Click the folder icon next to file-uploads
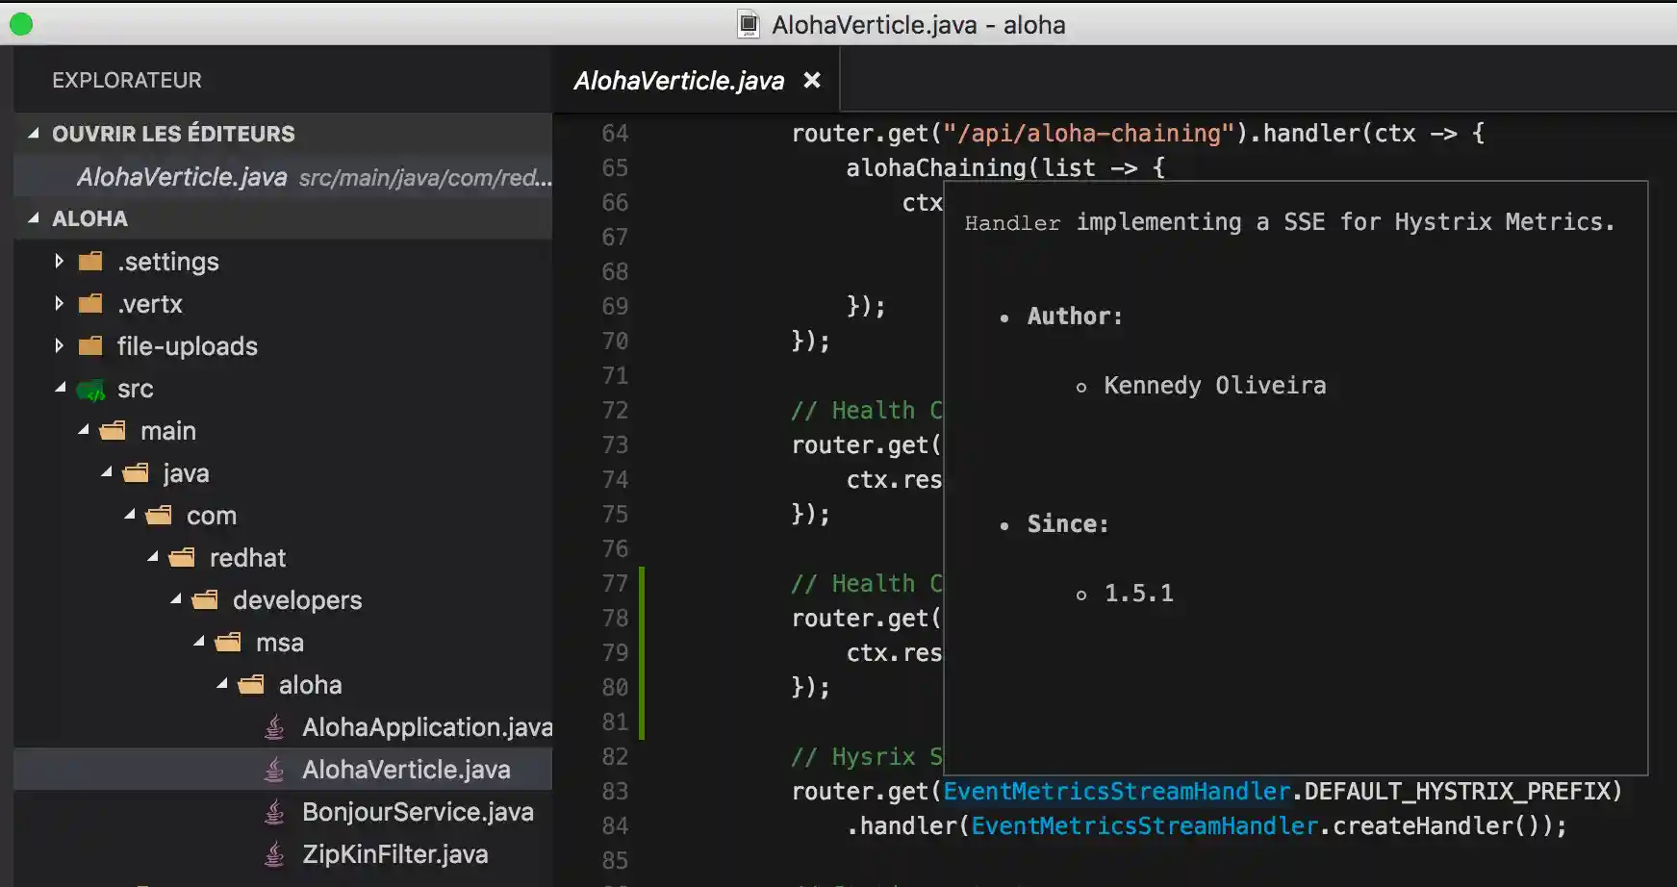This screenshot has height=887, width=1677. [x=89, y=345]
